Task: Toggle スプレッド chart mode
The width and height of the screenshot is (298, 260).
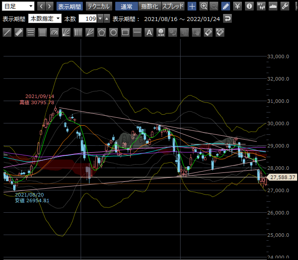Action: coord(173,6)
